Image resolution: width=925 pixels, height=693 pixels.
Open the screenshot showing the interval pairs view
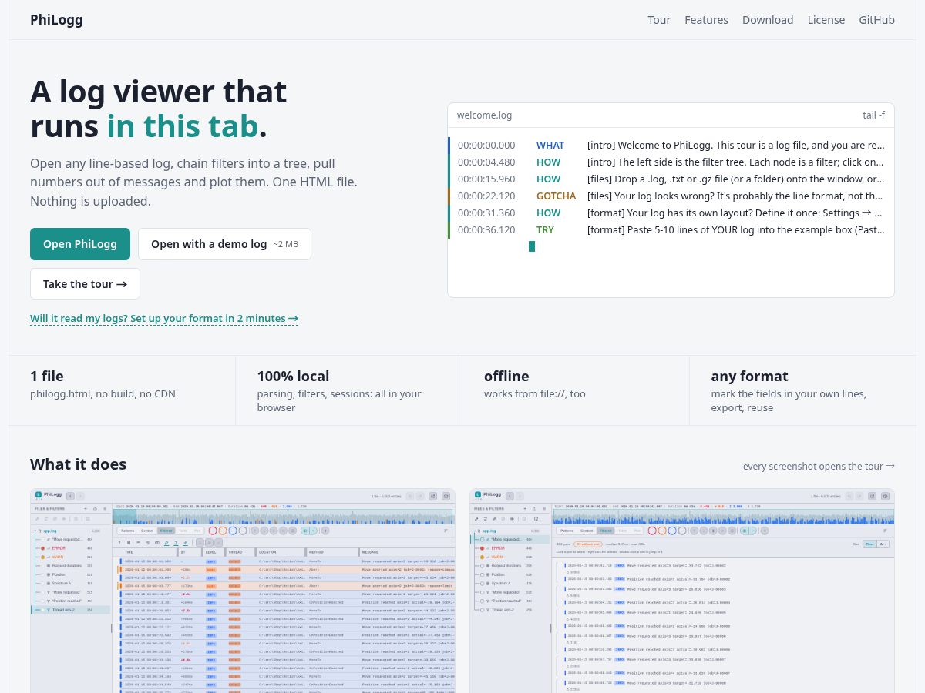682,591
